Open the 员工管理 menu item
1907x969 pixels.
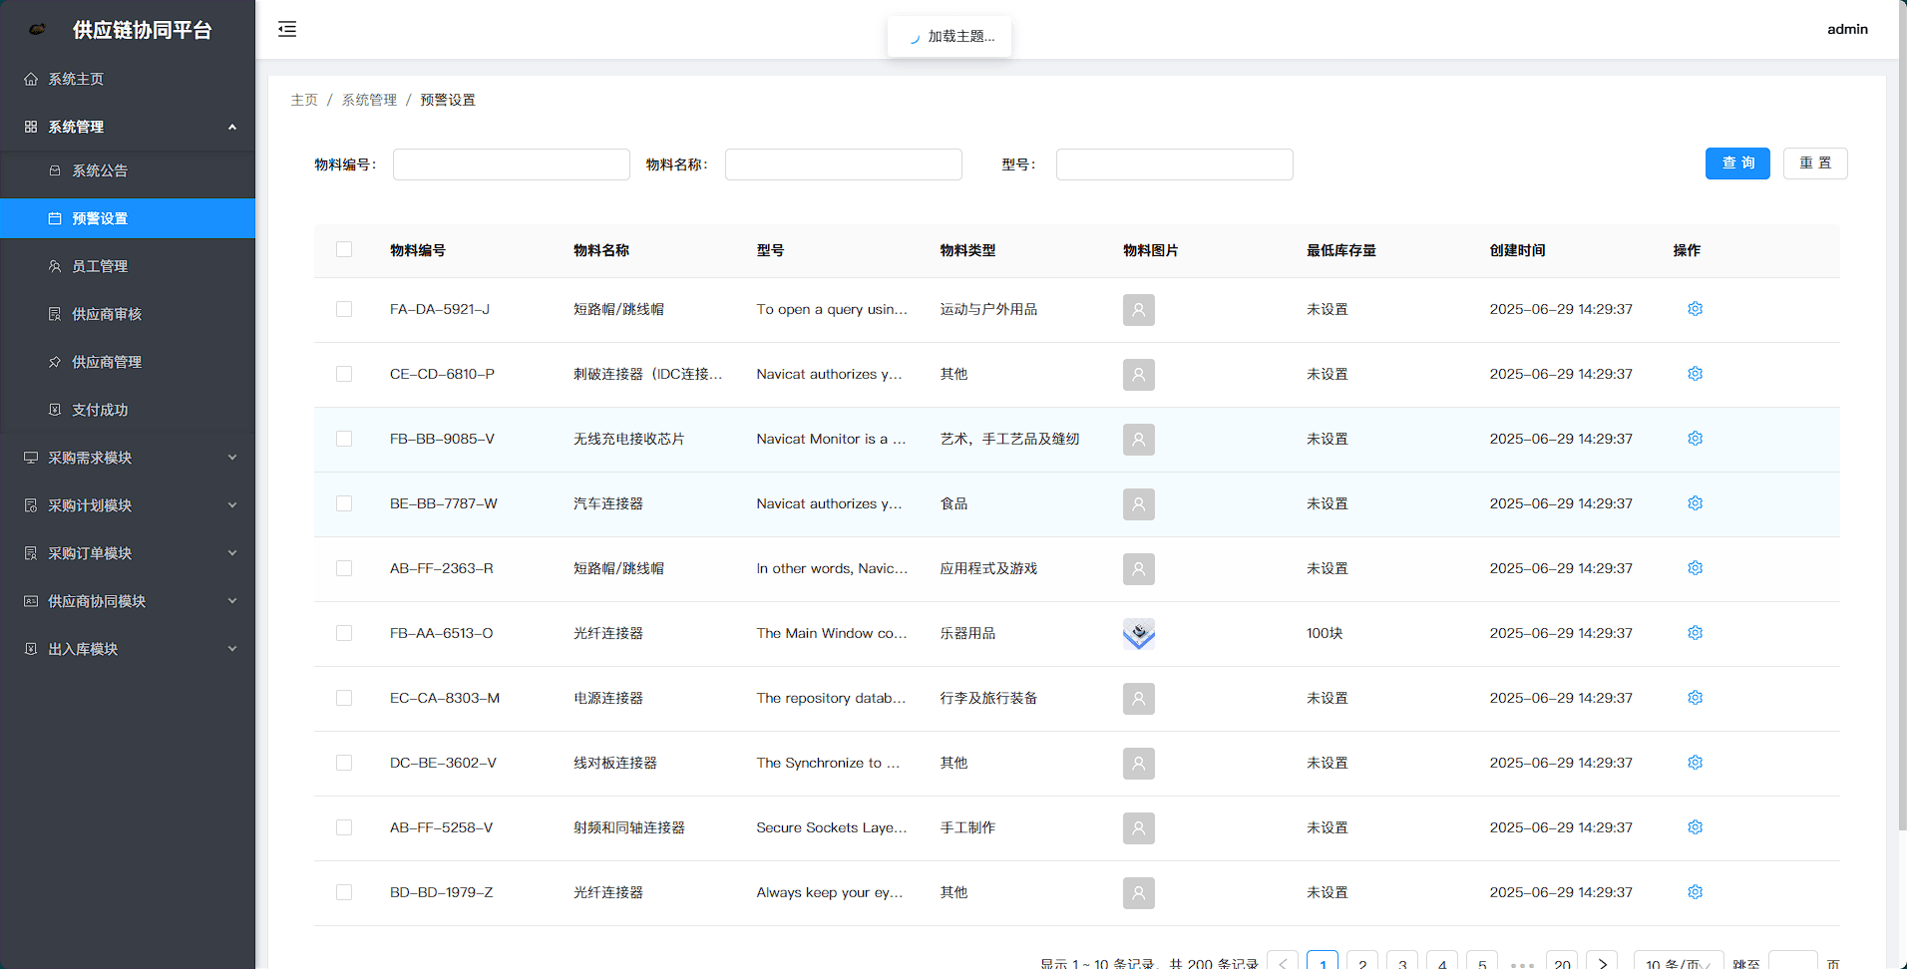coord(100,266)
